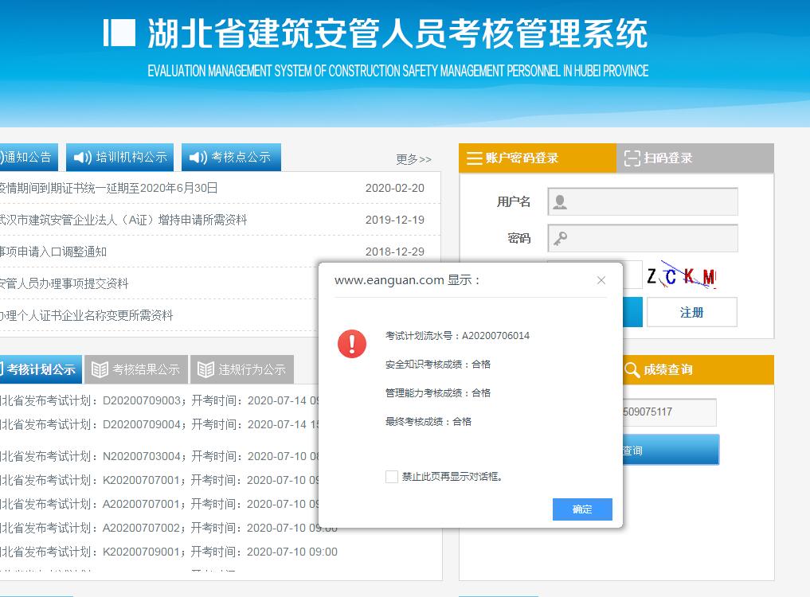Open exam plan N20200703004 entry
This screenshot has height=597, width=810.
(x=160, y=457)
